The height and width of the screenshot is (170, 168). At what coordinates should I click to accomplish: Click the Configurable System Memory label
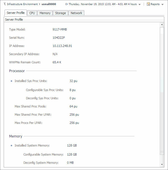44,154
